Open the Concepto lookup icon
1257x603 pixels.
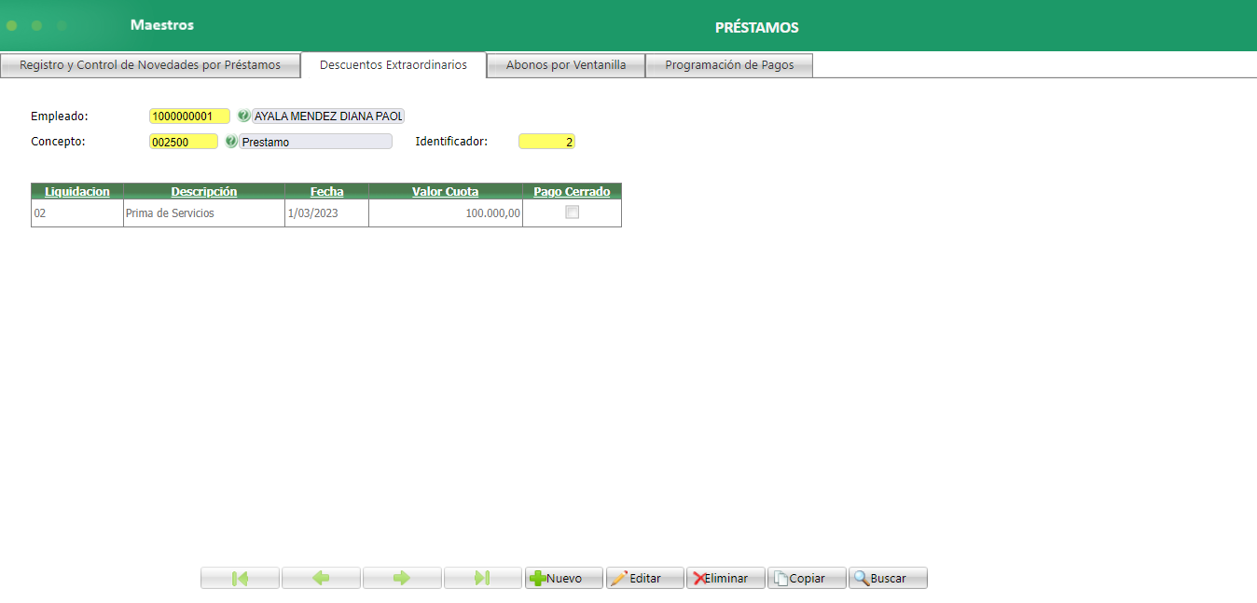[231, 141]
